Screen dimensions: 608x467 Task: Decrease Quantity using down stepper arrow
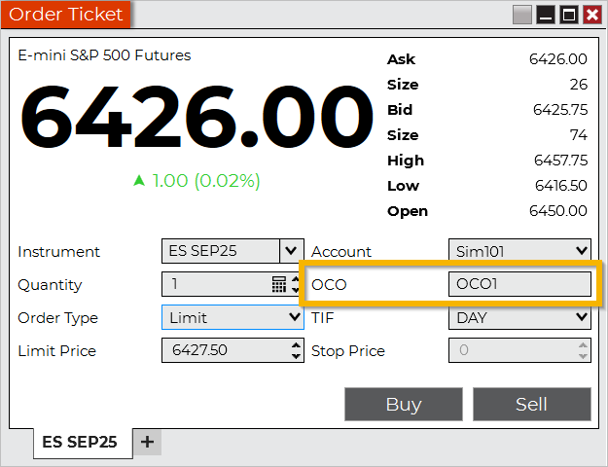tap(296, 290)
